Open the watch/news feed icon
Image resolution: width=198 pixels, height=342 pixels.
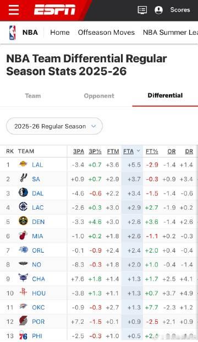click(142, 10)
